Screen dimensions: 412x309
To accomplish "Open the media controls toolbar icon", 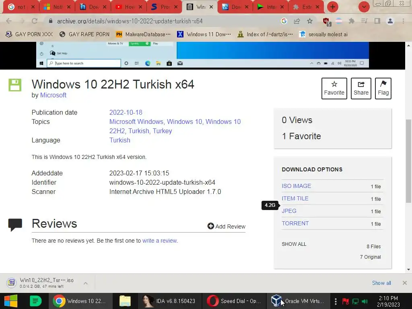I will pyautogui.click(x=364, y=21).
